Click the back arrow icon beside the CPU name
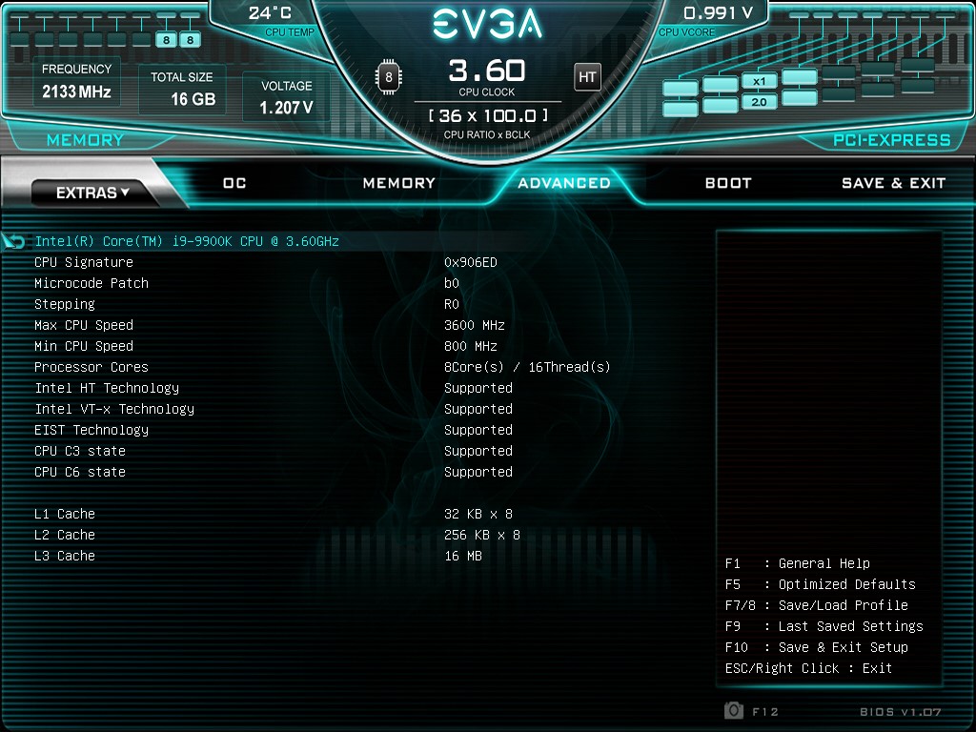Viewport: 976px width, 732px height. click(x=13, y=241)
